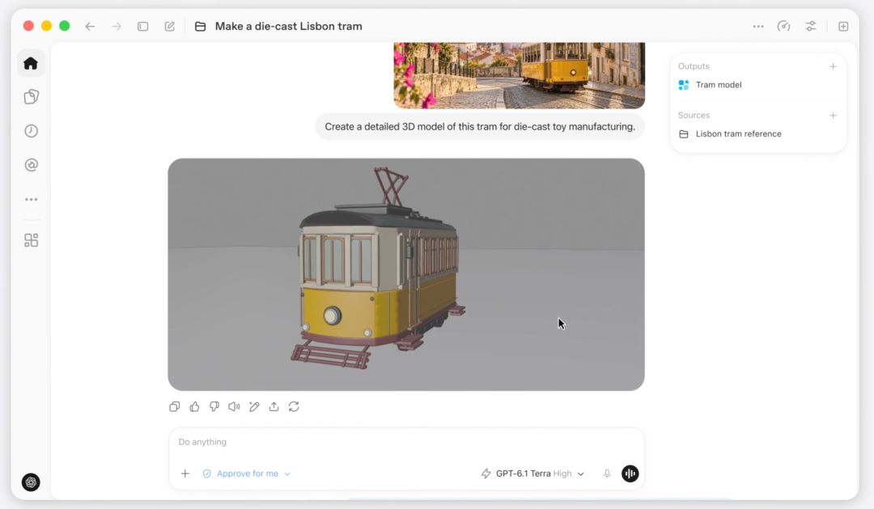Go back with the left arrow button
Viewport: 874px width, 509px height.
(x=90, y=26)
